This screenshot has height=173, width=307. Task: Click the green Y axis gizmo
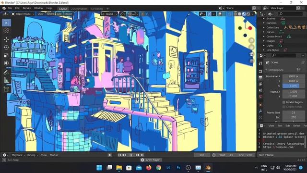click(x=240, y=28)
